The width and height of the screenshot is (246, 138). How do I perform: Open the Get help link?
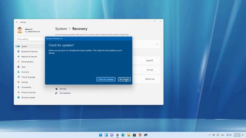63,89
